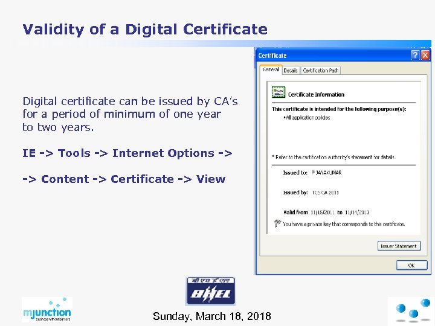Image resolution: width=435 pixels, height=326 pixels.
Task: Click the end date 11/14/2013
Action: pyautogui.click(x=357, y=213)
